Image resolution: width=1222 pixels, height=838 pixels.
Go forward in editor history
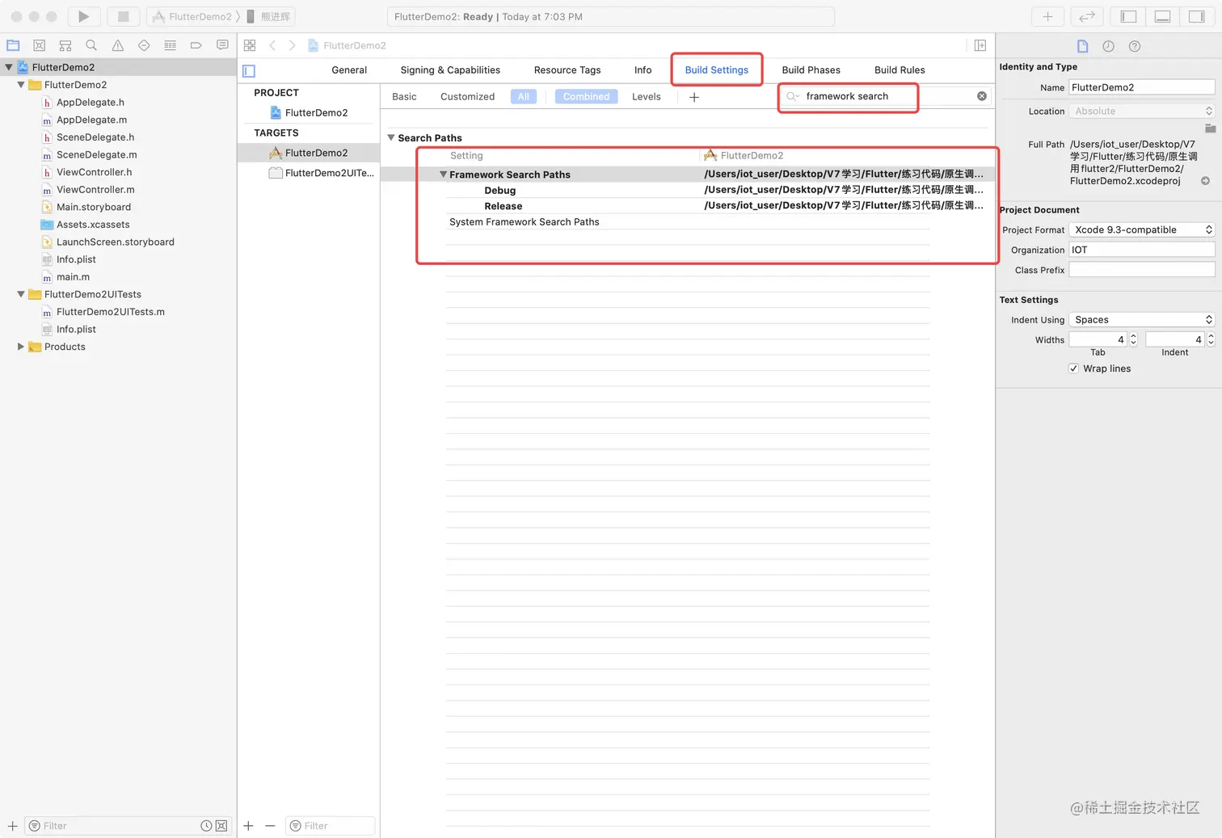point(292,45)
